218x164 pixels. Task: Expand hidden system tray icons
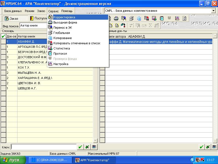click(192, 160)
